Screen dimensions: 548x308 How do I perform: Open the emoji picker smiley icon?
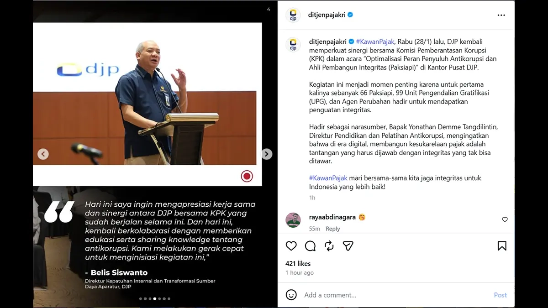(291, 295)
